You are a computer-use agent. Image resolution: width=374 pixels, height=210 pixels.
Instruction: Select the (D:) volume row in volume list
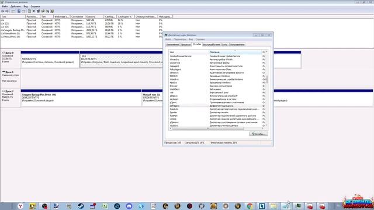(86, 27)
